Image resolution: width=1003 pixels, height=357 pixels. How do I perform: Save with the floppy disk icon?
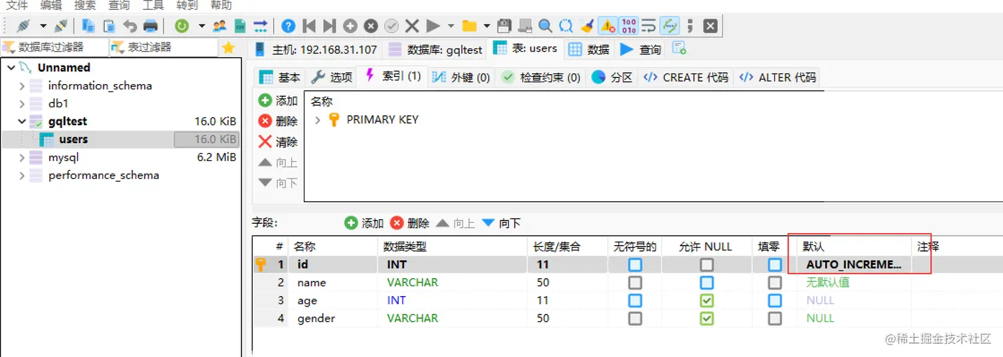[x=504, y=26]
